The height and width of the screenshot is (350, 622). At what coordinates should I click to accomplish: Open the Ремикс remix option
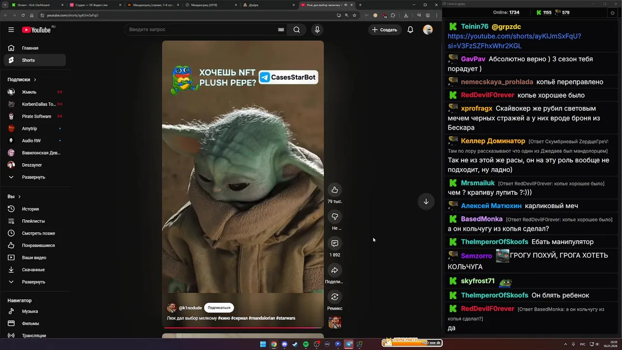(334, 297)
